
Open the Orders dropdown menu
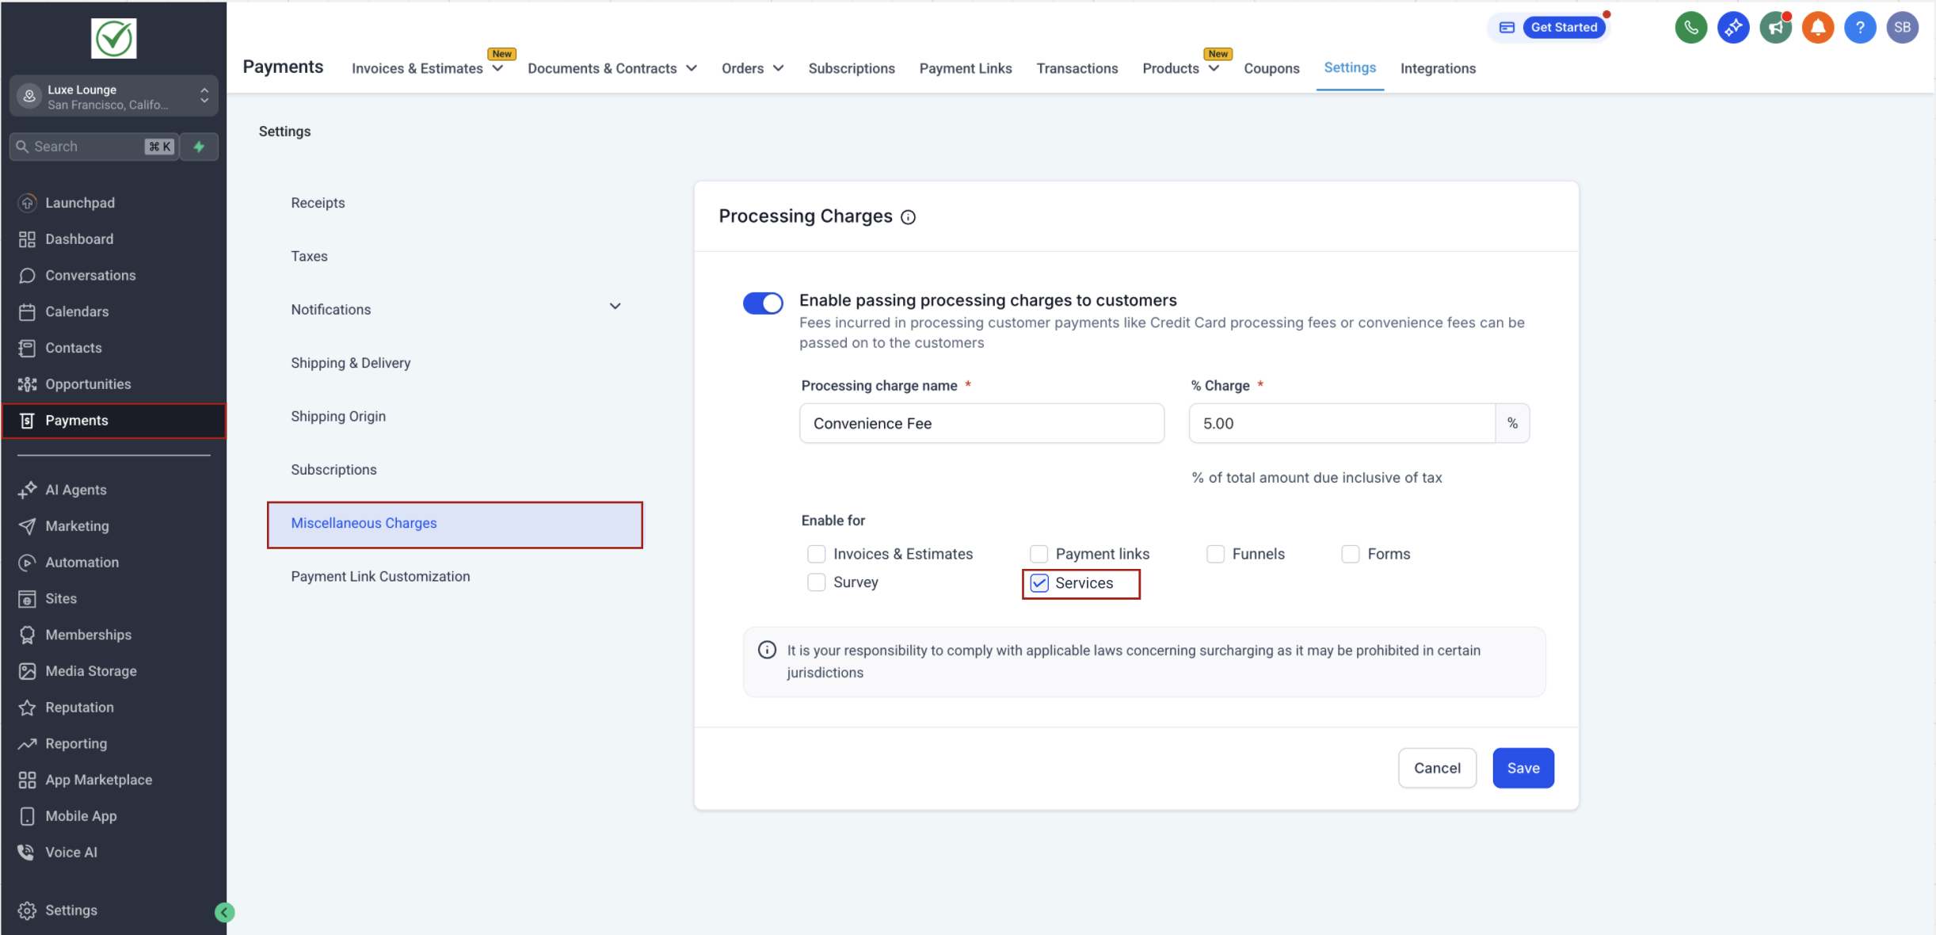752,68
